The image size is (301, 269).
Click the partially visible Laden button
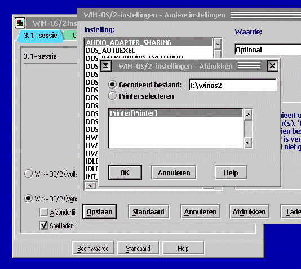click(x=291, y=211)
